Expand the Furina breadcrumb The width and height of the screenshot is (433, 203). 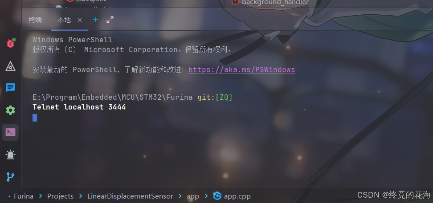24,196
